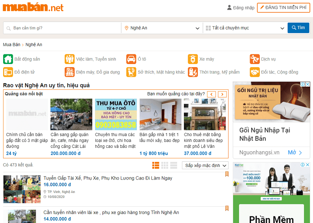Close the KiotViet Phần Mềm ad
This screenshot has width=313, height=223.
[308, 165]
